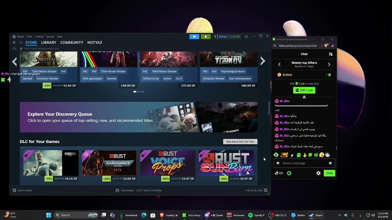Click the Post-apocalyptic tag

[x=92, y=79]
